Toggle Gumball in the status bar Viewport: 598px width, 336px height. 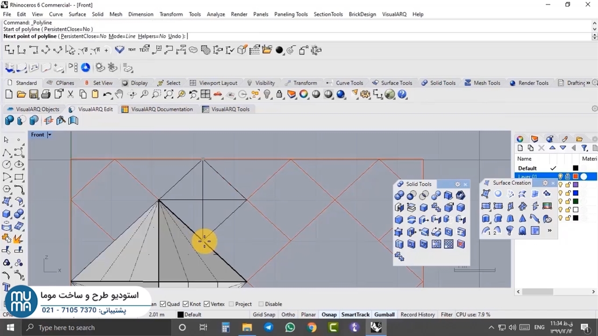(384, 315)
